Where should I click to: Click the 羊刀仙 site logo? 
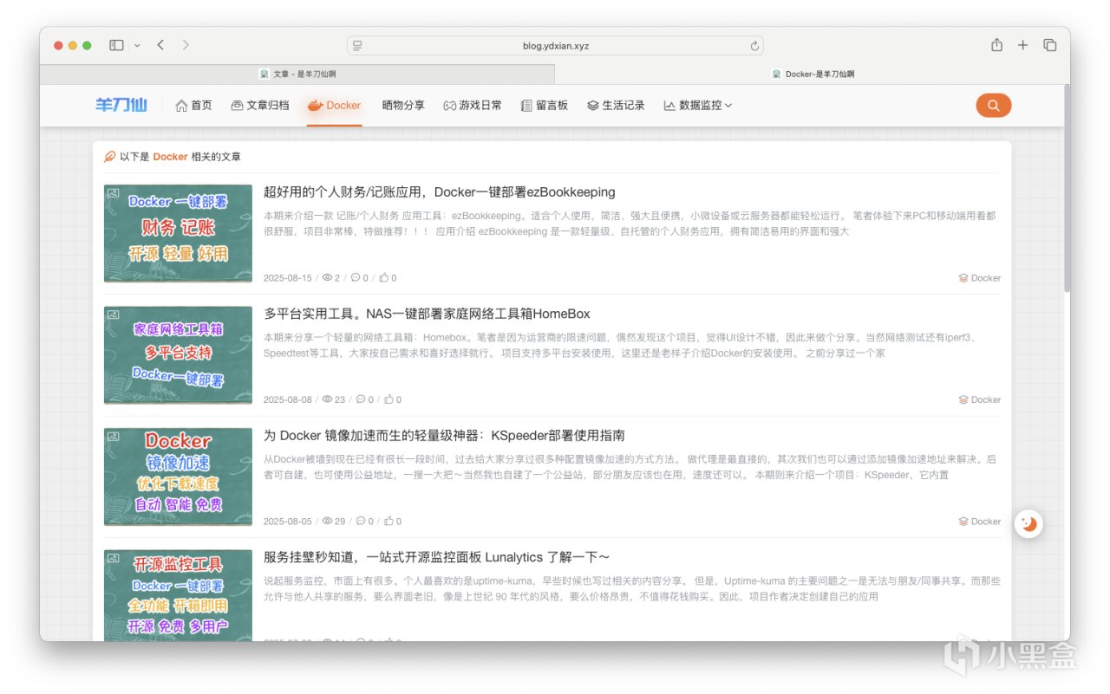(x=121, y=105)
